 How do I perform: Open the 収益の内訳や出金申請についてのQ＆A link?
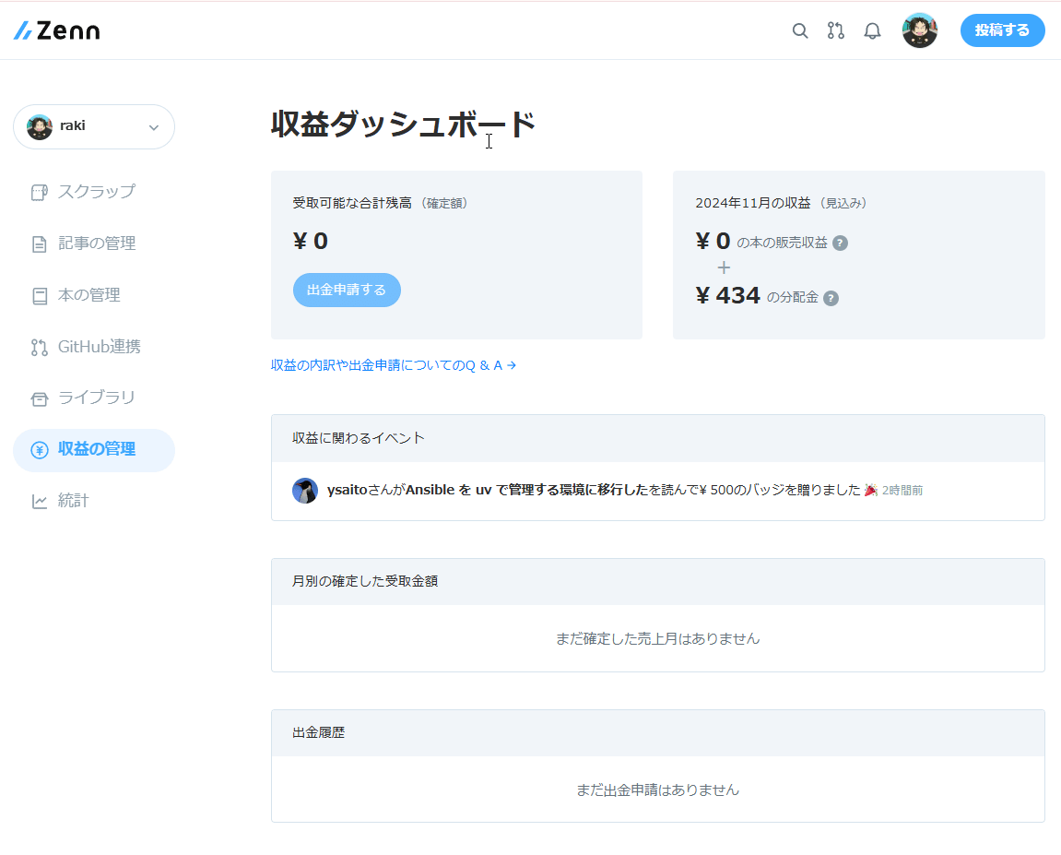(394, 365)
